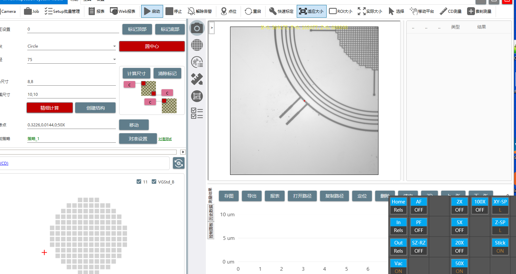Click the camera snapshot sidebar icon
The image size is (516, 274).
pyautogui.click(x=197, y=28)
